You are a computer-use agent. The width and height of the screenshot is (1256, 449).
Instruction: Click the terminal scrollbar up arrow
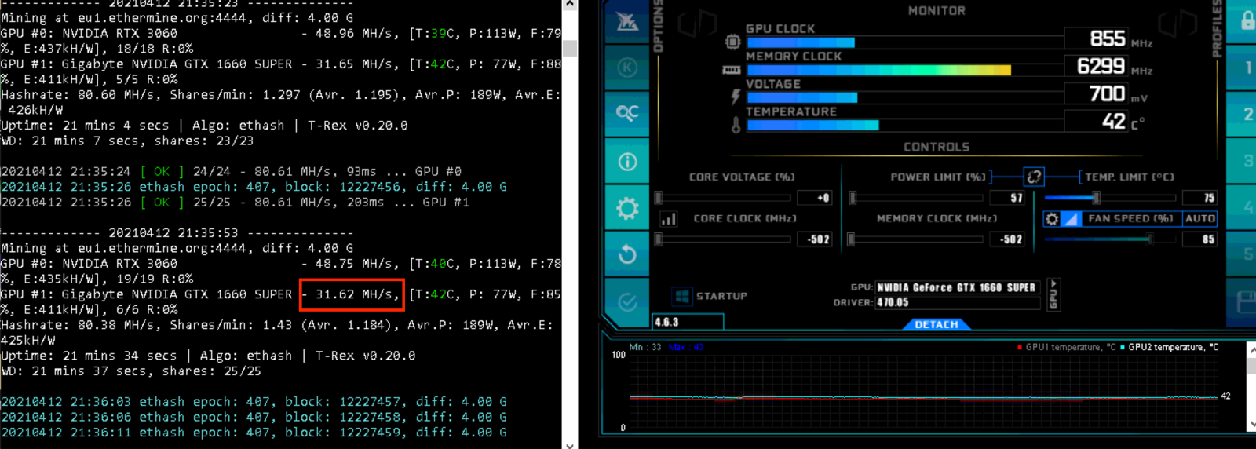[x=570, y=5]
